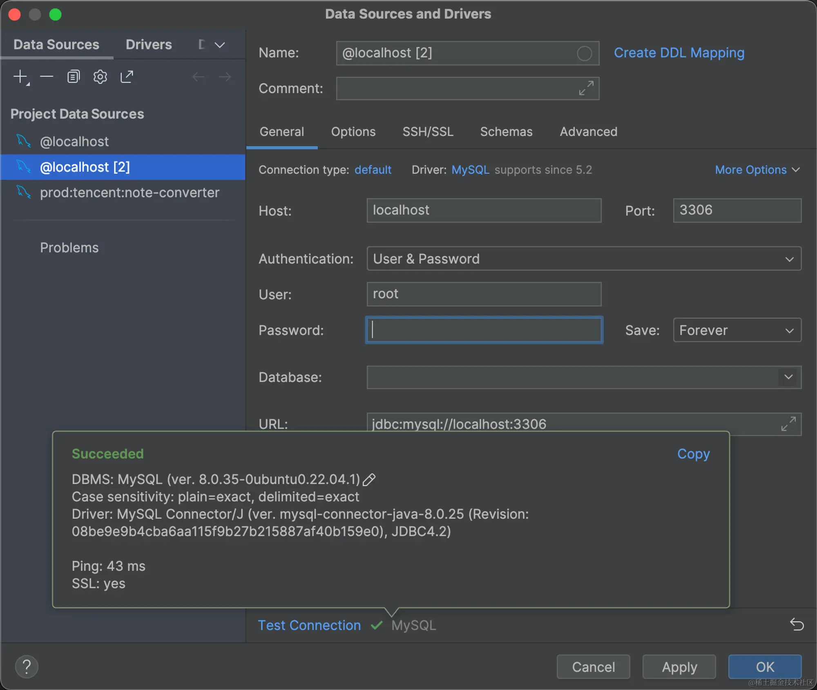This screenshot has height=690, width=817.
Task: Click the color circle in Name field
Action: (x=584, y=53)
